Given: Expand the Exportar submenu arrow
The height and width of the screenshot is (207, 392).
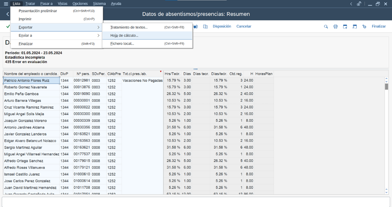Looking at the screenshot, I should click(x=98, y=28).
